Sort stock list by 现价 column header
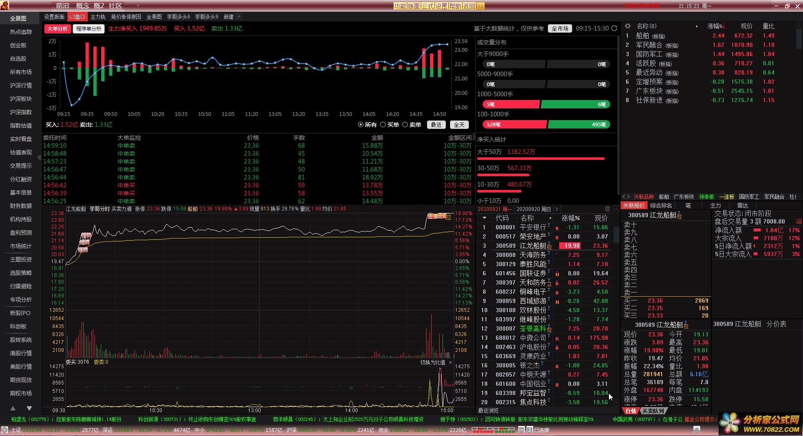The width and height of the screenshot is (803, 436). pyautogui.click(x=601, y=218)
